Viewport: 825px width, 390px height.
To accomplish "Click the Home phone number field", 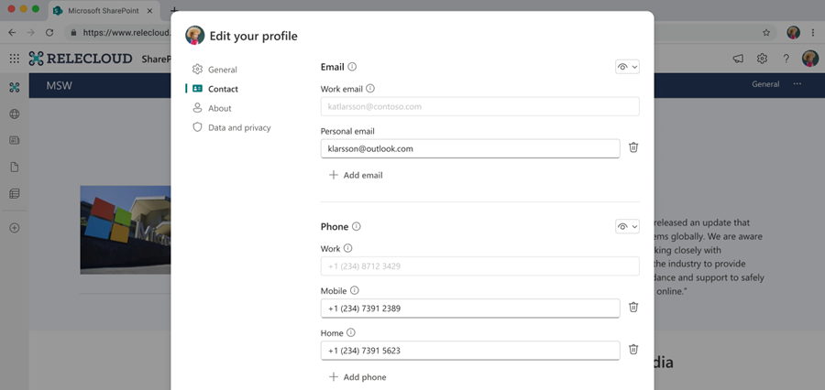I will pyautogui.click(x=469, y=350).
